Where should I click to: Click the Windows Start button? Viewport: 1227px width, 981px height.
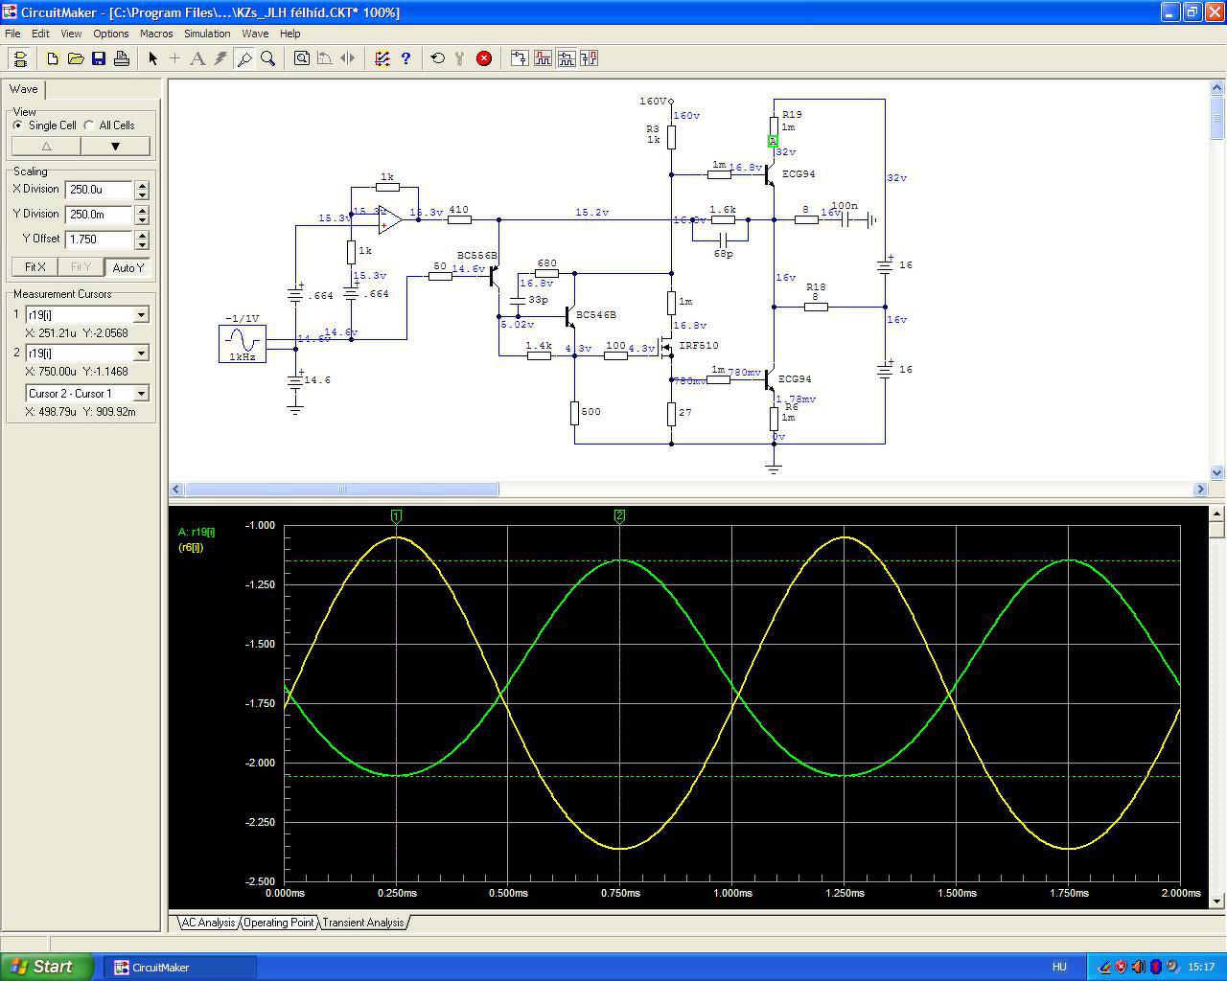pyautogui.click(x=47, y=967)
